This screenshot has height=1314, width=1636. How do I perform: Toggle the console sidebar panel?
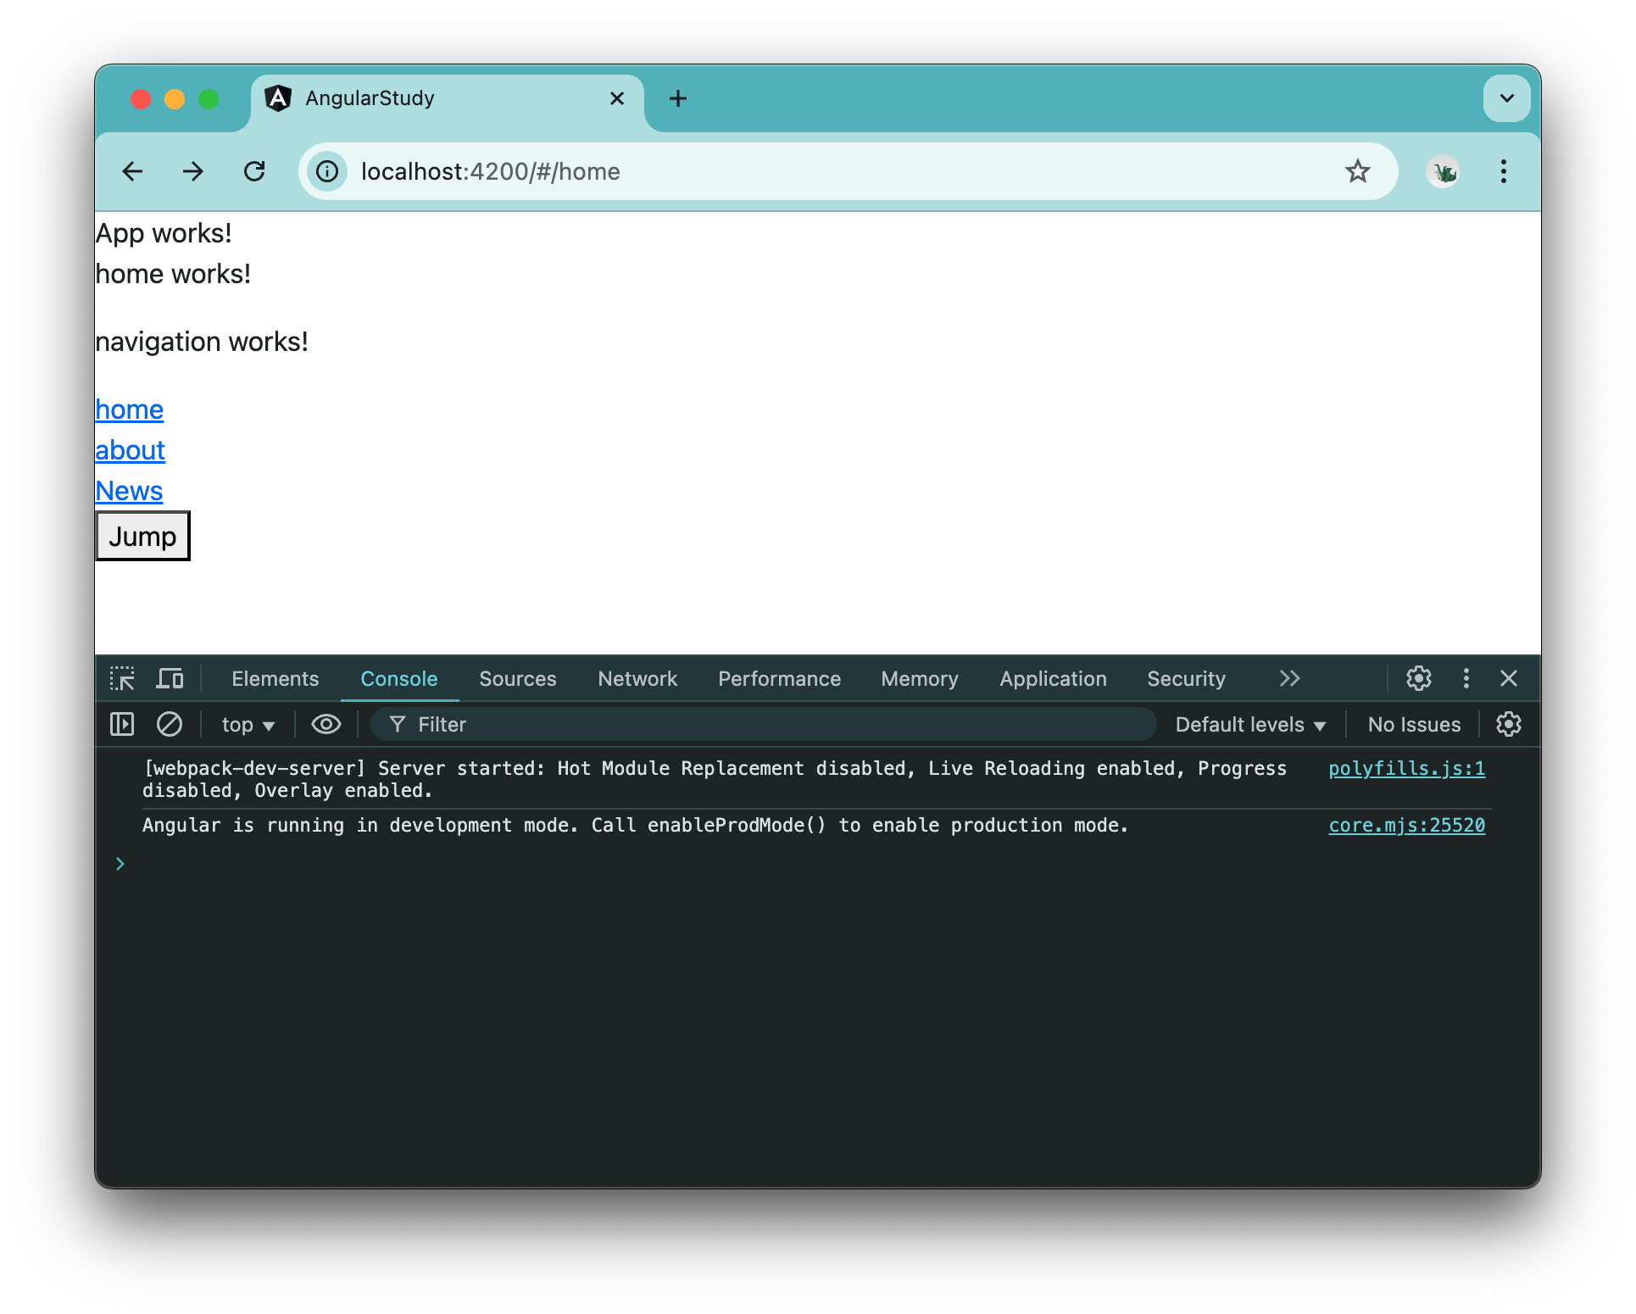[x=122, y=724]
